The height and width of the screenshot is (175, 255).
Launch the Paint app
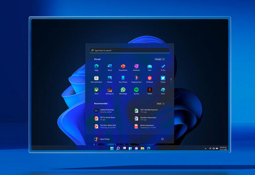pyautogui.click(x=163, y=91)
